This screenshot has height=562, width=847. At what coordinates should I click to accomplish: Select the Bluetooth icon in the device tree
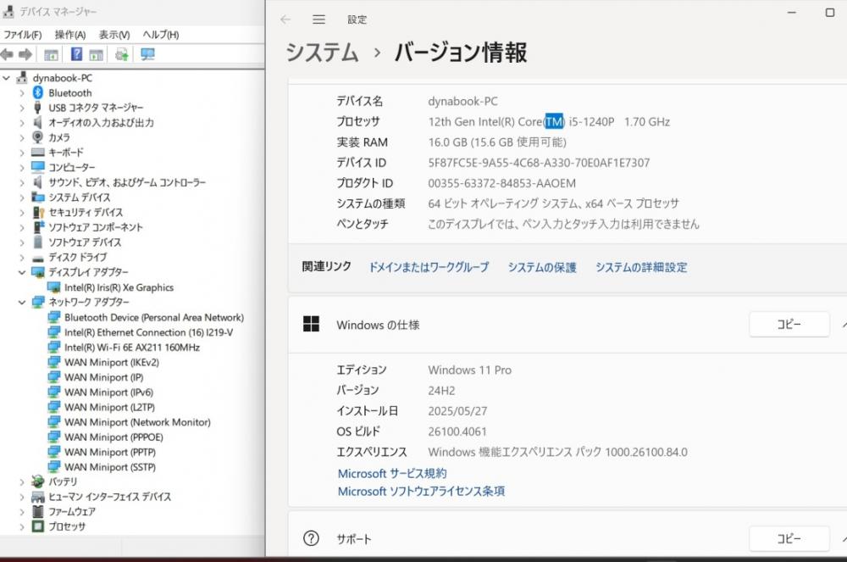coord(38,93)
